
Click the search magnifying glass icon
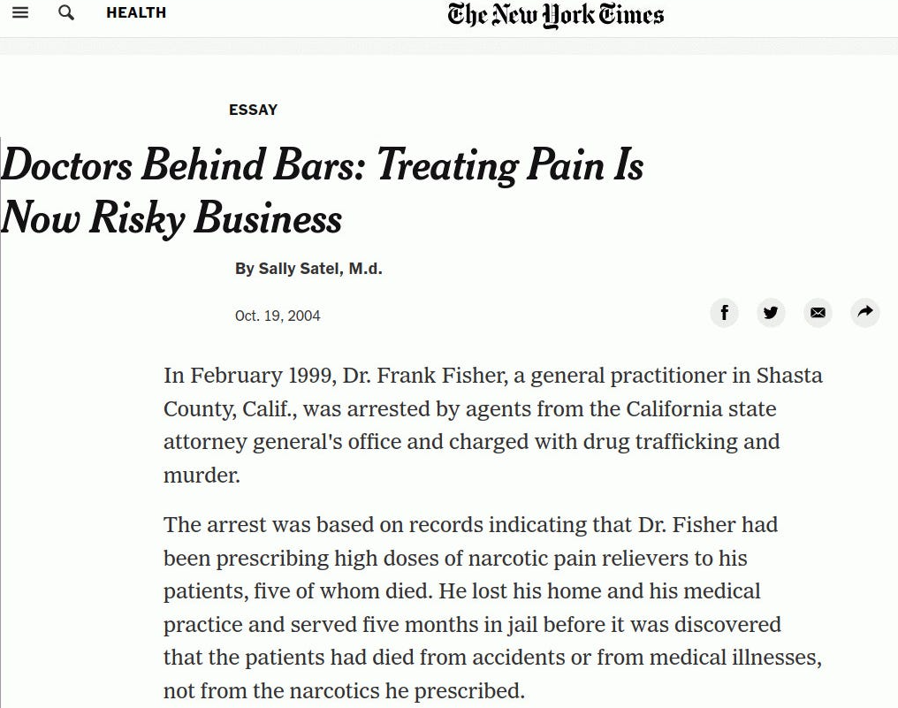click(x=66, y=13)
